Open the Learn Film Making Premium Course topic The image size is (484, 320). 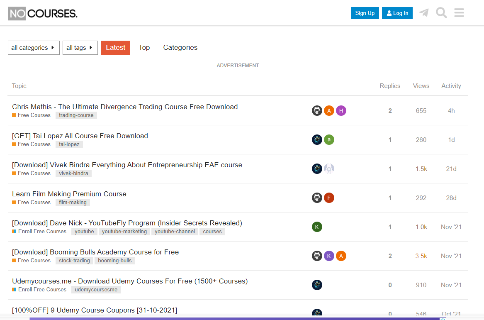click(69, 194)
